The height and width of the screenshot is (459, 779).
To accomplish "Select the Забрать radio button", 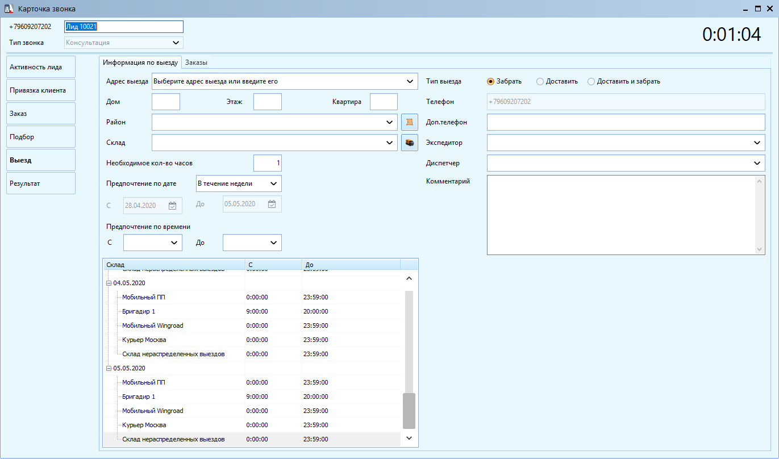I will click(x=491, y=81).
